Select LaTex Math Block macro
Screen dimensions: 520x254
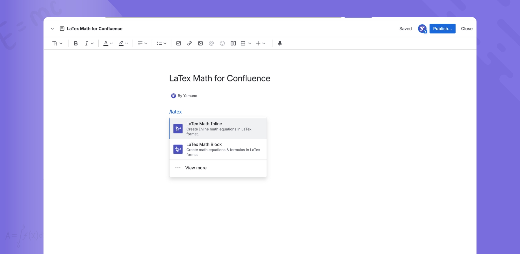(218, 149)
